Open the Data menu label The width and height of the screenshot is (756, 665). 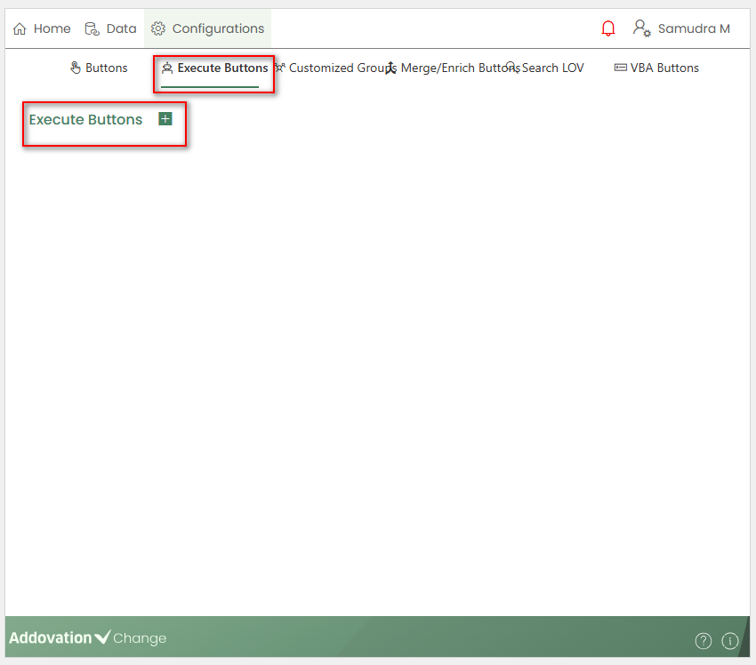121,28
